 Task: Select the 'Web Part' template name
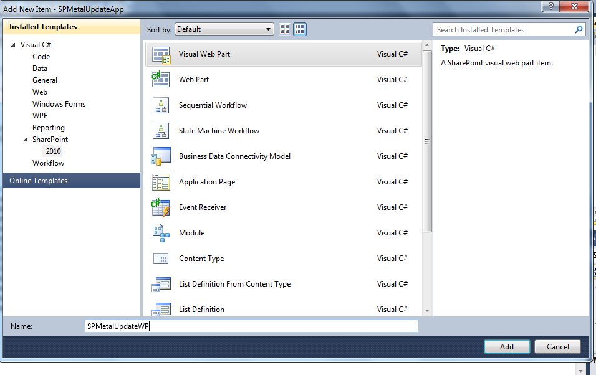[x=194, y=80]
